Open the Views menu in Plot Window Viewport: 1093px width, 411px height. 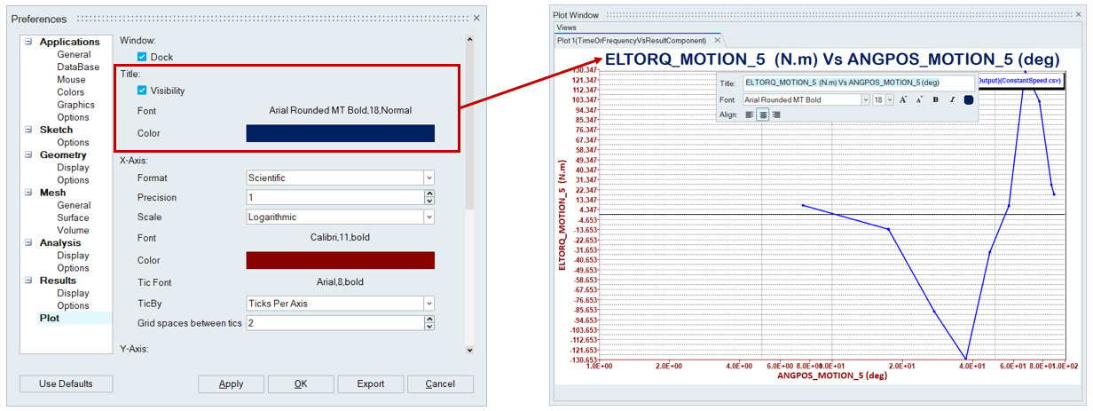point(566,28)
